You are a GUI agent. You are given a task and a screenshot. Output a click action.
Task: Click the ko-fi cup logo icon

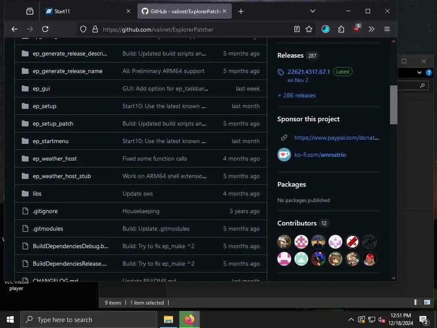coord(284,155)
